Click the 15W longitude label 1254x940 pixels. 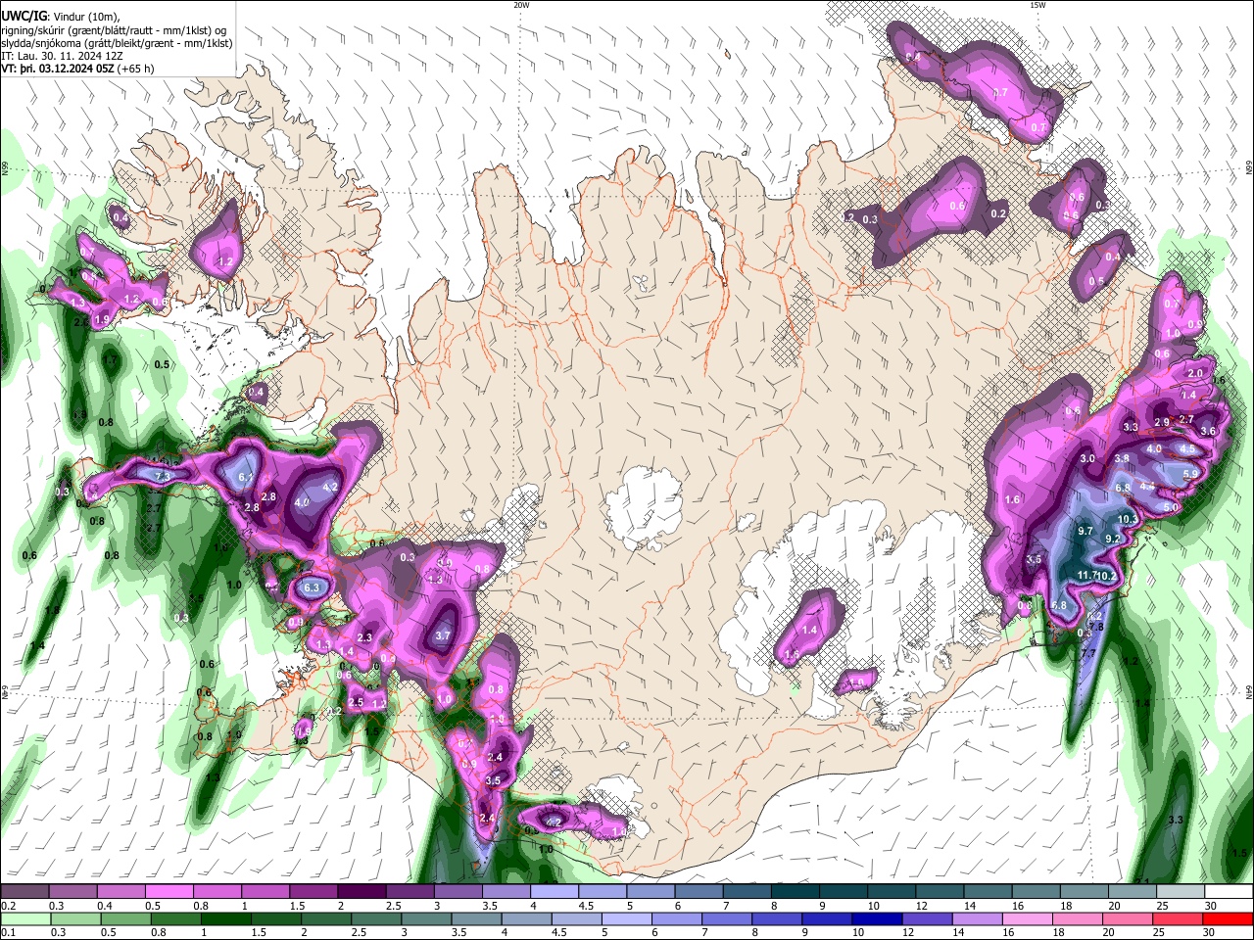click(1037, 5)
